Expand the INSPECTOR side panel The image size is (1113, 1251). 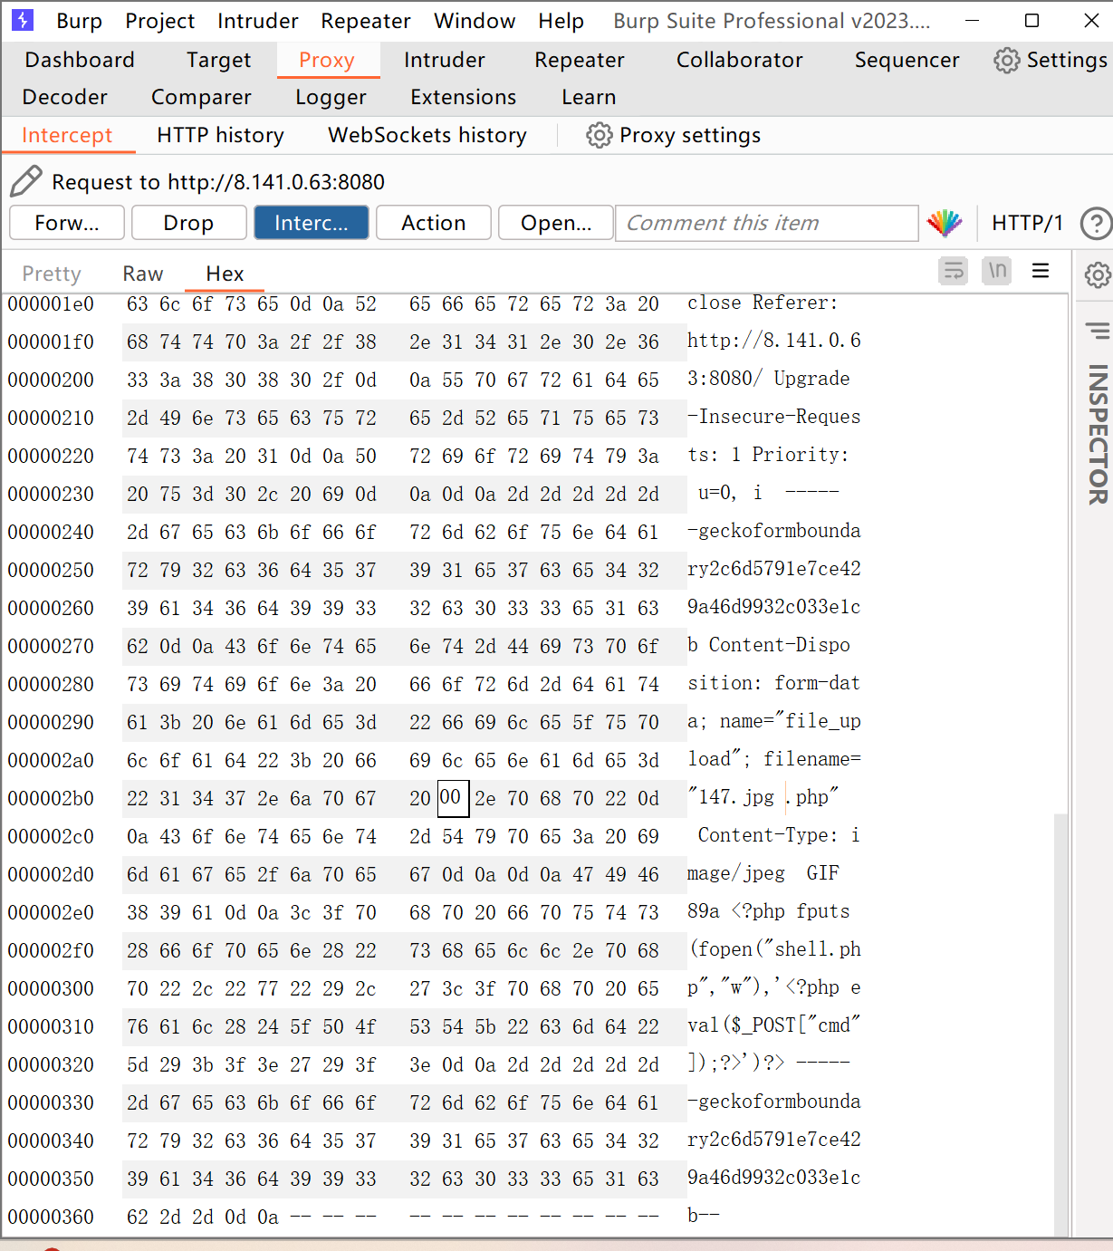point(1097,435)
